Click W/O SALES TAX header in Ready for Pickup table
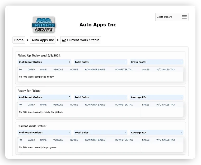This screenshot has width=201, height=165. coord(166,105)
